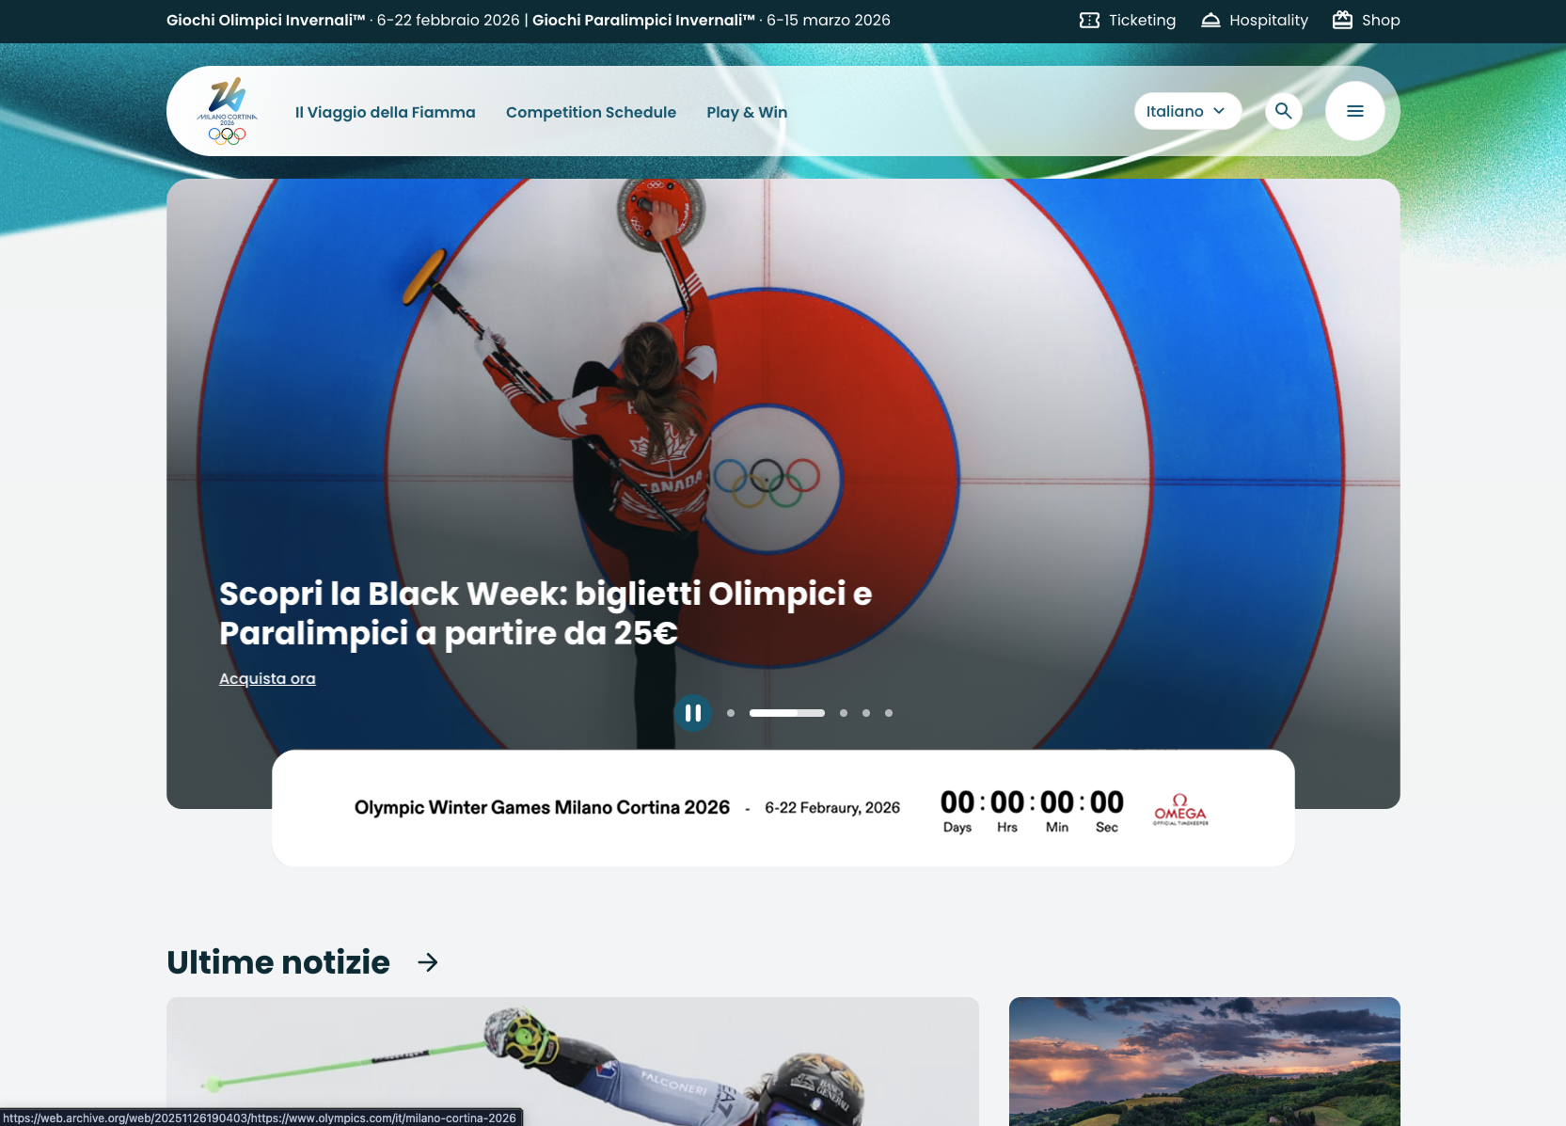
Task: Open Competition Schedule menu item
Action: click(x=591, y=112)
